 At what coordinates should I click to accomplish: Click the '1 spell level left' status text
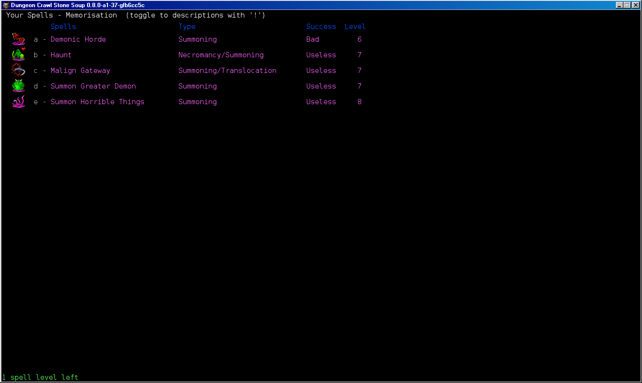tap(40, 377)
